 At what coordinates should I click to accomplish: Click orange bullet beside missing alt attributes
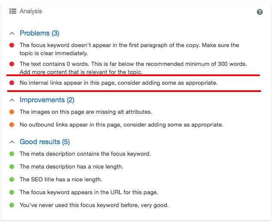[12, 112]
